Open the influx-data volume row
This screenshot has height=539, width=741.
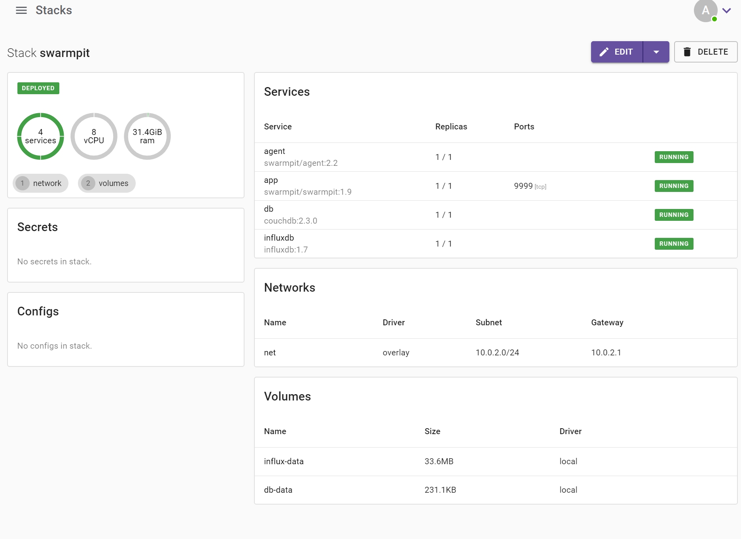point(496,461)
